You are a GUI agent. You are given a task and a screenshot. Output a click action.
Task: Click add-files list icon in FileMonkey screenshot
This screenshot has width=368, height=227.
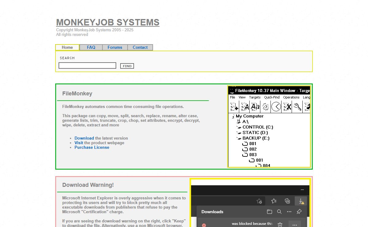tap(234, 107)
